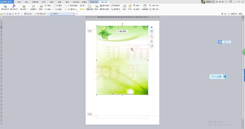Viewport: 245px width, 129px height.
Task: Click the plus button to increase height
Action: [66, 5]
